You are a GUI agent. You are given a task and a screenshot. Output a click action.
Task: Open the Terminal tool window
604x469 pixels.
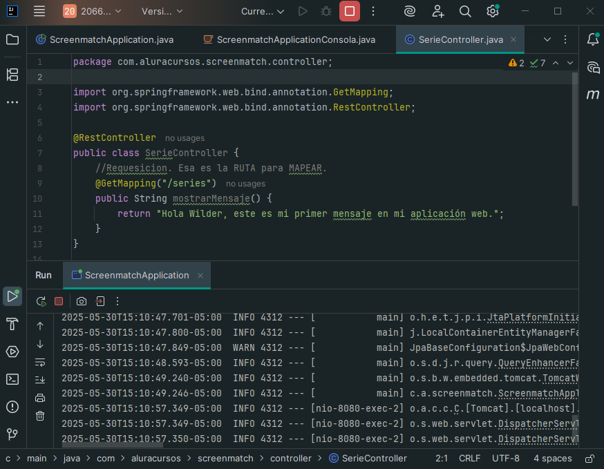tap(12, 379)
